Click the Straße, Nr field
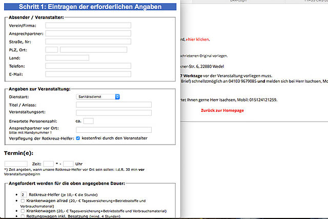This screenshot has width=328, height=219. [88, 42]
